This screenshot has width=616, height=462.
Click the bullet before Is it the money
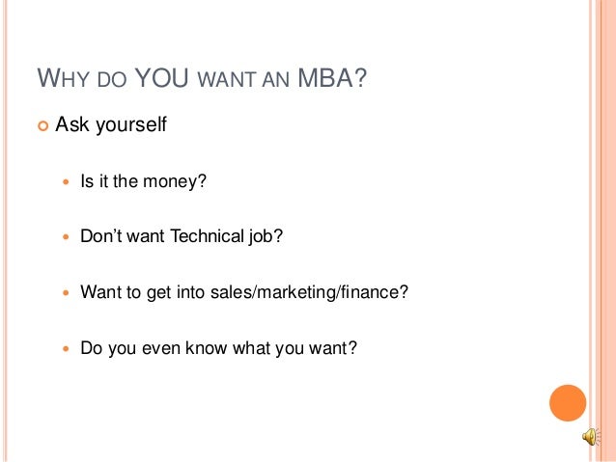click(66, 181)
